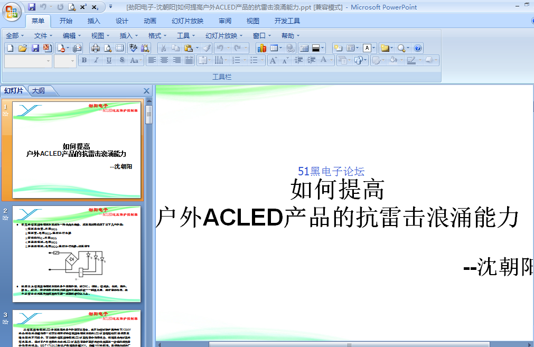This screenshot has height=347, width=534.
Task: Click the print printer icon
Action: pyautogui.click(x=96, y=48)
